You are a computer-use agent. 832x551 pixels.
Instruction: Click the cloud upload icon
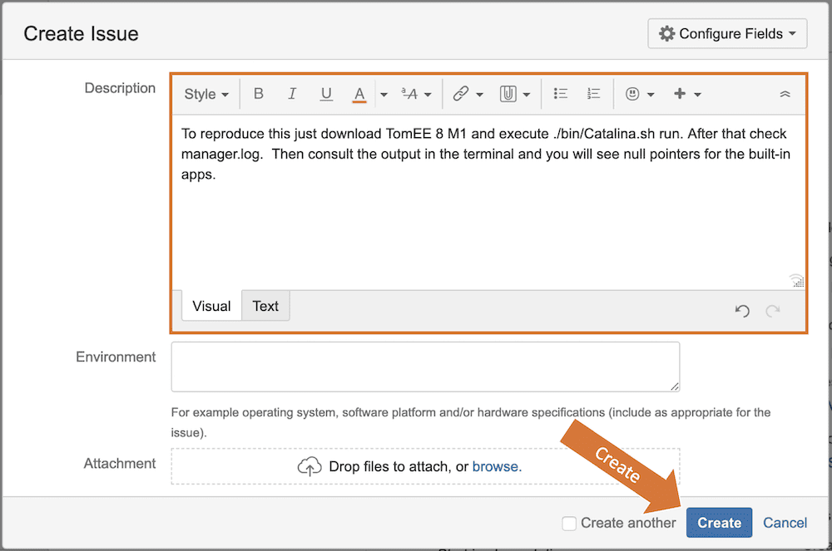click(x=310, y=466)
